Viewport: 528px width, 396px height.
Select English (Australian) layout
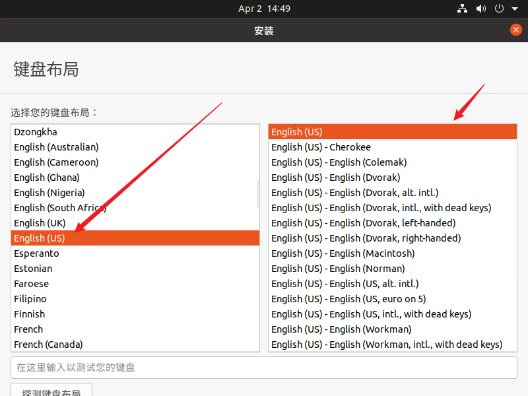(135, 147)
